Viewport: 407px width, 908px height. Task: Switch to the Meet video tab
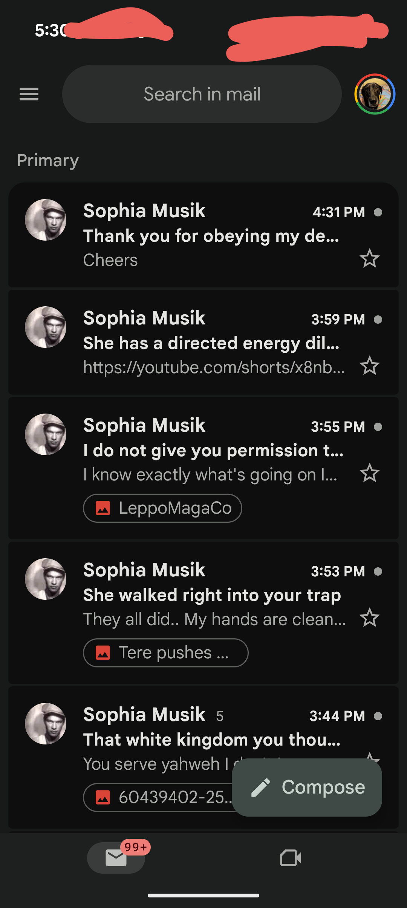click(291, 858)
